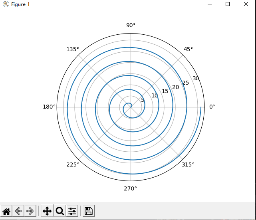Select the Pan axes tool
Image resolution: width=256 pixels, height=220 pixels.
coord(47,211)
